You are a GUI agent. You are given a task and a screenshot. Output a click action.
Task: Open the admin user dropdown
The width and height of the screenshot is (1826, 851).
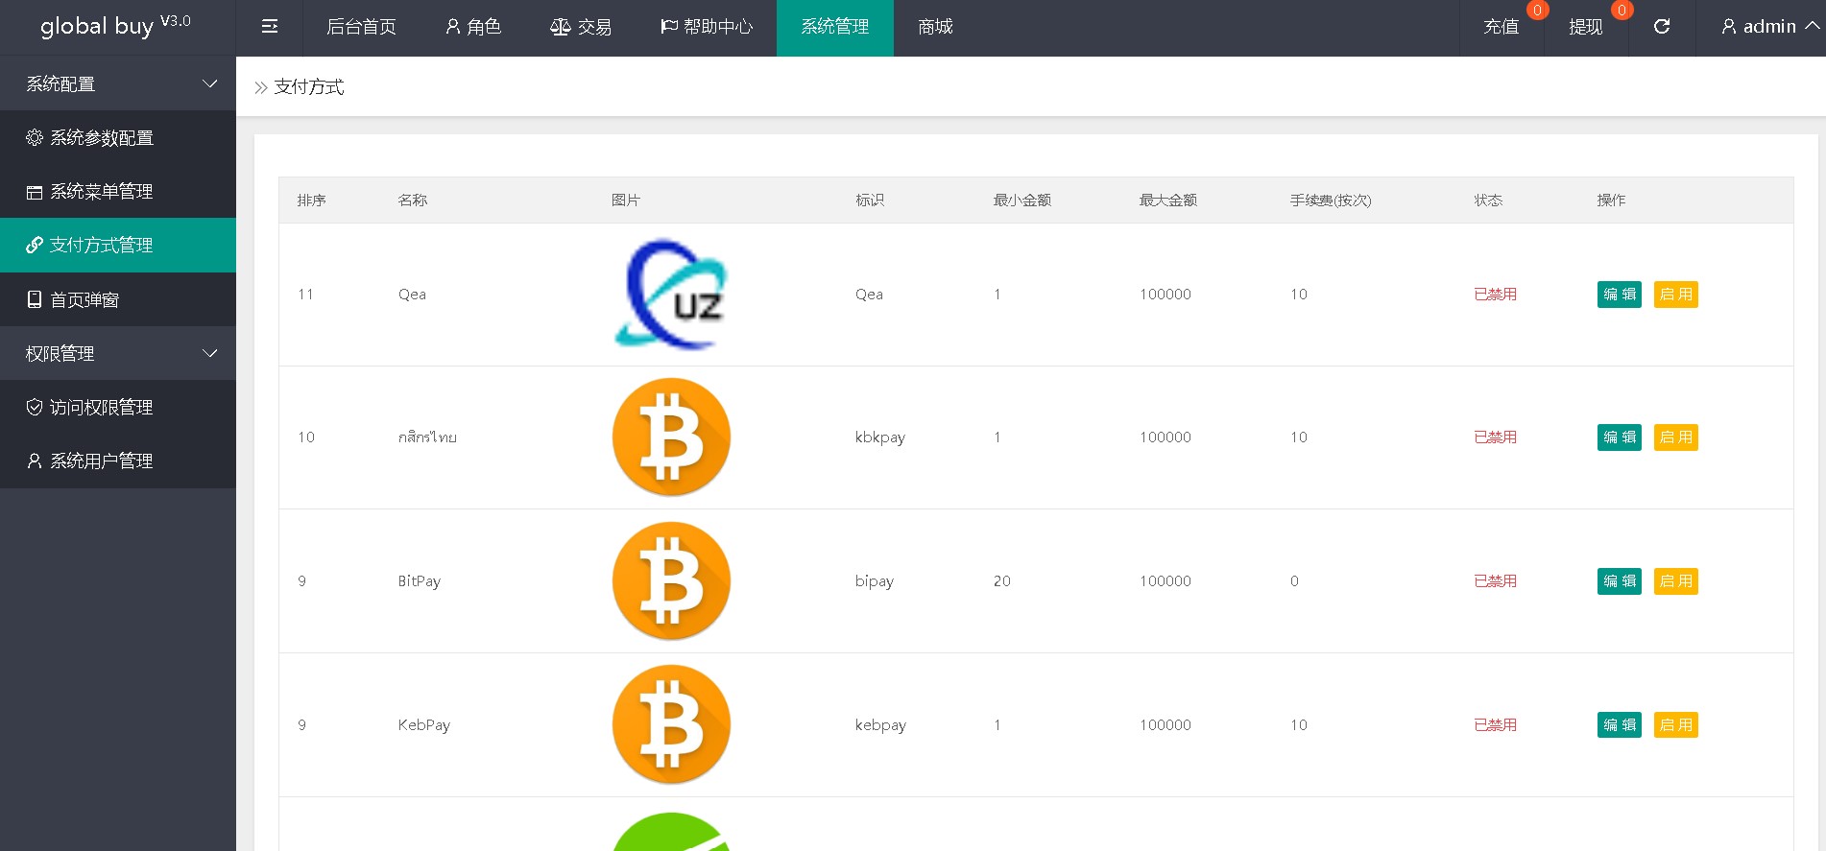pos(1768,27)
